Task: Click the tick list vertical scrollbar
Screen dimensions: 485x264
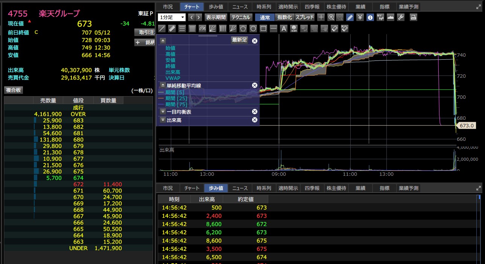Action: (479, 229)
